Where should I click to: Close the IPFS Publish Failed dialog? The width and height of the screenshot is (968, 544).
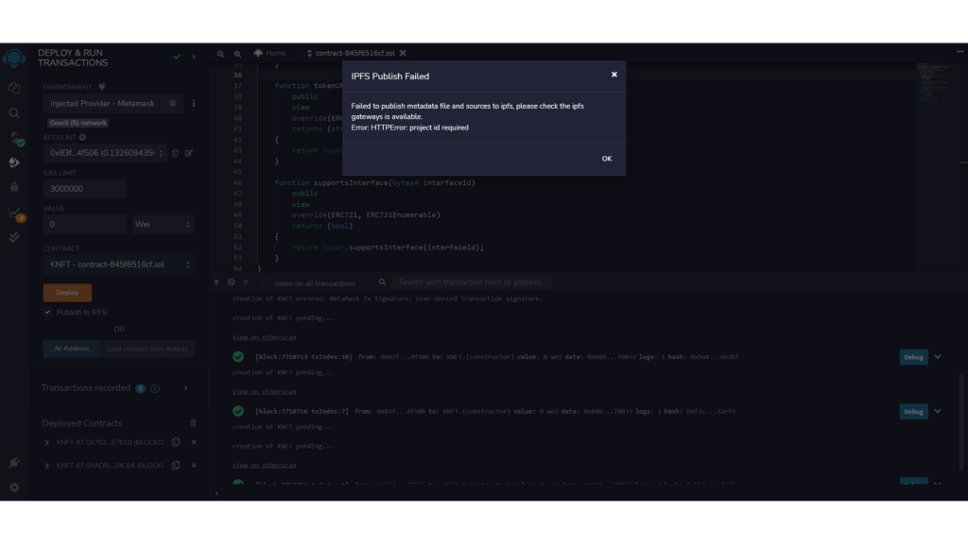tap(614, 75)
